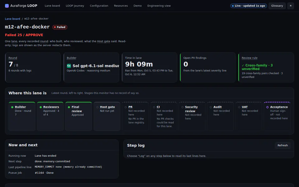The width and height of the screenshot is (299, 187).
Task: Click '#1164 · Done' queue job value
Action: tap(44, 173)
